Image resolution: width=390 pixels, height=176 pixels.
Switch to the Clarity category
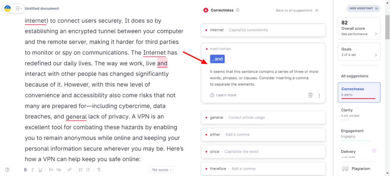tap(359, 112)
